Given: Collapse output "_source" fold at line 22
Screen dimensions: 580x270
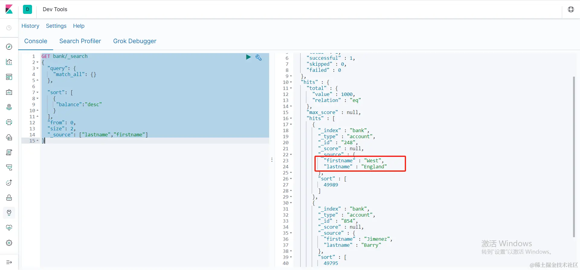Looking at the screenshot, I should [x=291, y=155].
